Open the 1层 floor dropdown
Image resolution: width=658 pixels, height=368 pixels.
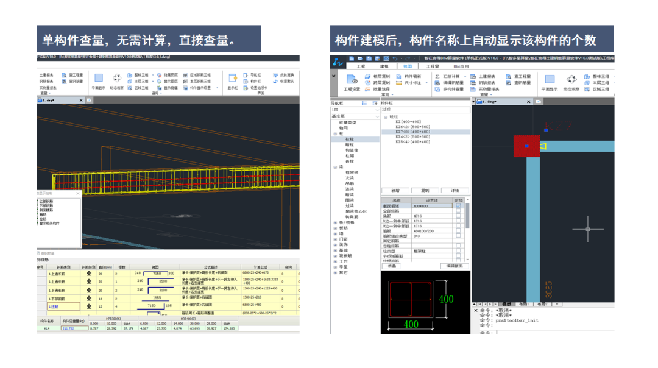click(355, 110)
